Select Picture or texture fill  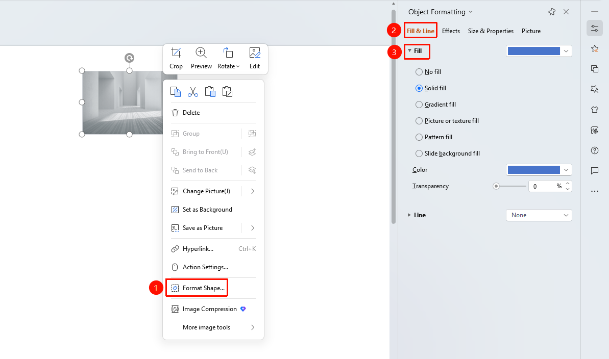(x=419, y=121)
